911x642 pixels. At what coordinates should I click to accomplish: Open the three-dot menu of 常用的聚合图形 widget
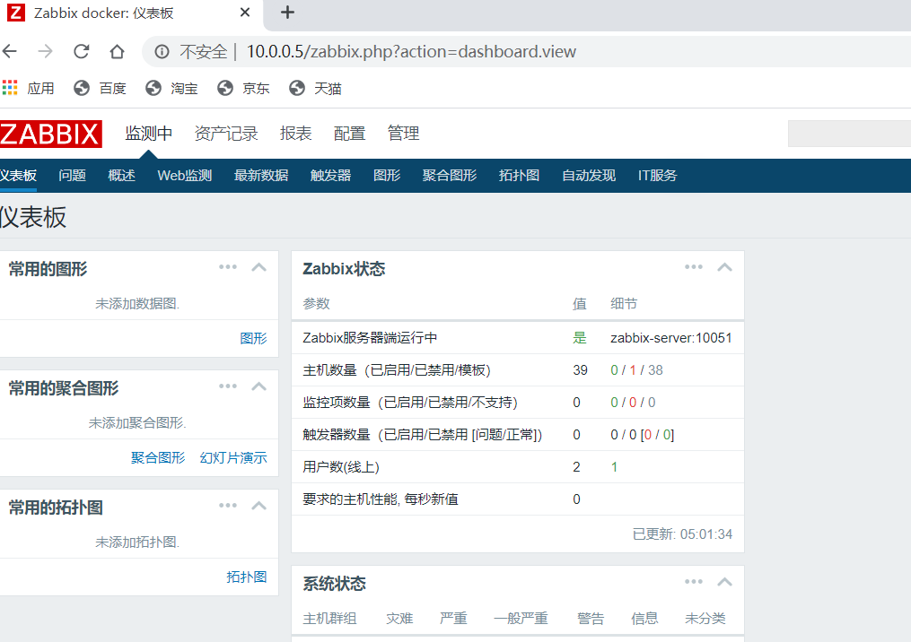coord(228,386)
